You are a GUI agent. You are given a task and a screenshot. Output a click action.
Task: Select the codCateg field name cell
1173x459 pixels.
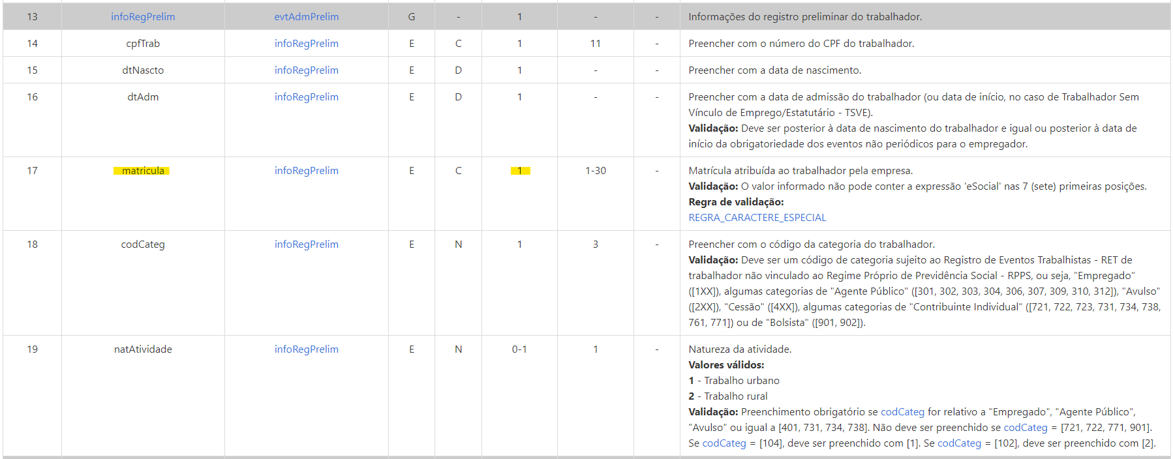[x=143, y=283]
